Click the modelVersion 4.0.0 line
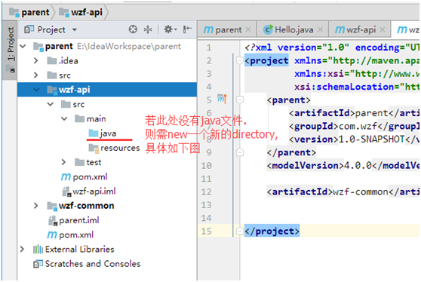This screenshot has height=282, width=421. point(343,166)
